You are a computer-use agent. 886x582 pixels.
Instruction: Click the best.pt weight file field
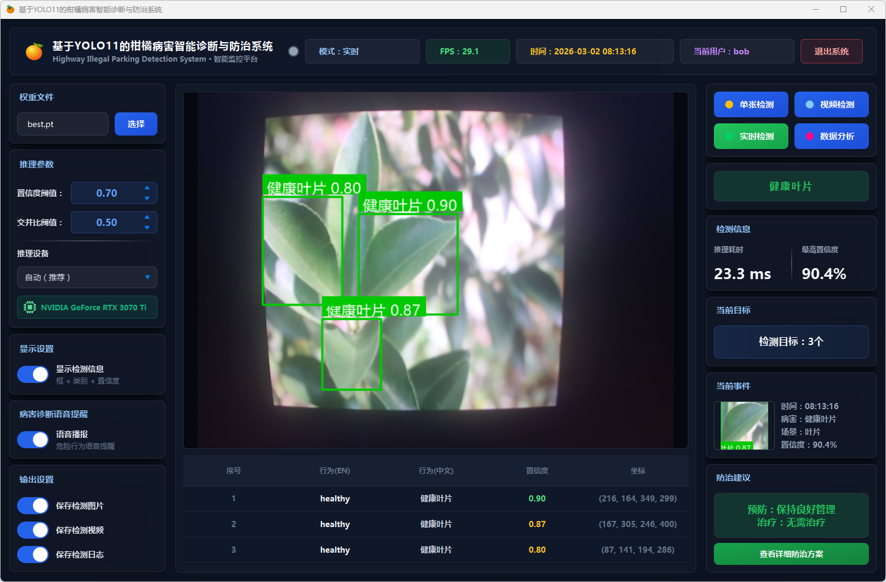pyautogui.click(x=63, y=124)
